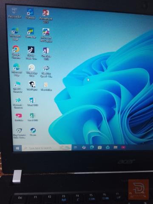Open the WhatsApp Web shortcut
153x204 pixels.
[31, 71]
